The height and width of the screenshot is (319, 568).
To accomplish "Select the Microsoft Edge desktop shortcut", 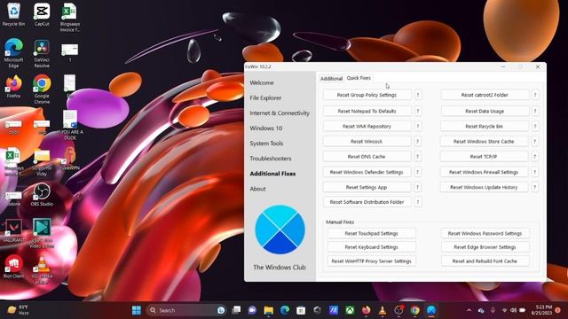I will (13, 53).
